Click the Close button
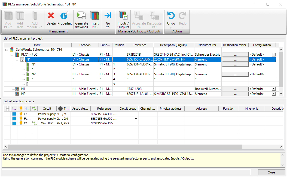 271,172
